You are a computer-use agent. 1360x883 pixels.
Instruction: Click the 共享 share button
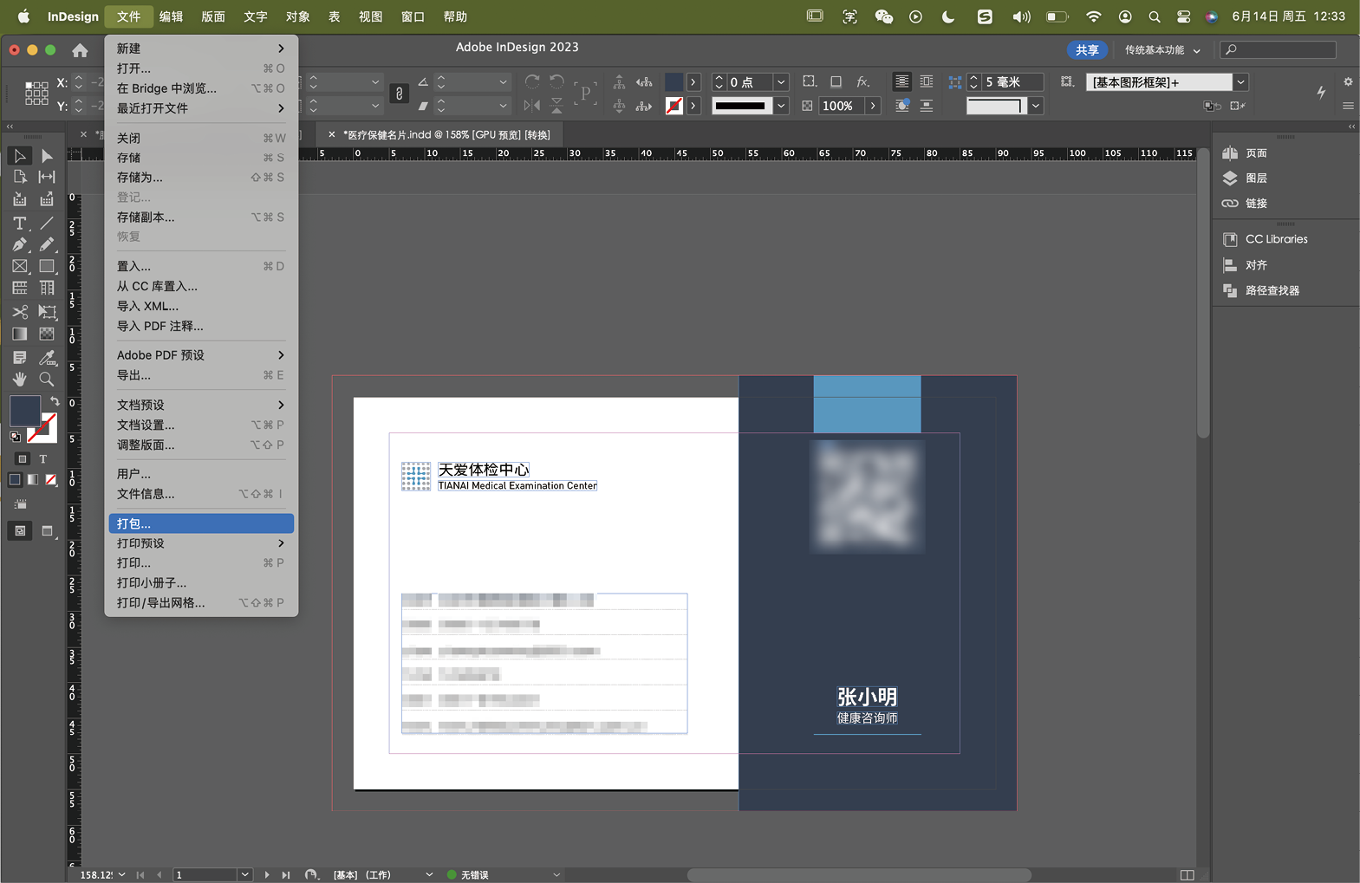coord(1086,50)
